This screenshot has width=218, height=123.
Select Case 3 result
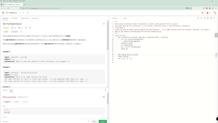click(x=26, y=102)
